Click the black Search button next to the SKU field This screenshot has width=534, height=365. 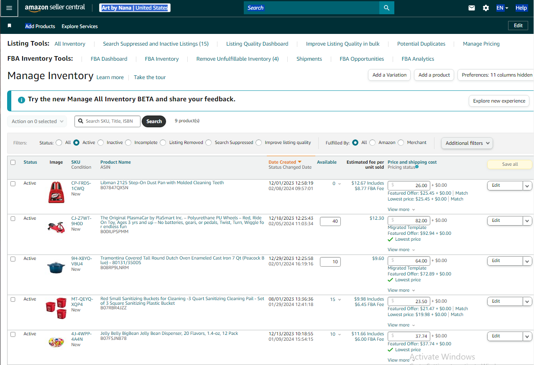point(154,121)
